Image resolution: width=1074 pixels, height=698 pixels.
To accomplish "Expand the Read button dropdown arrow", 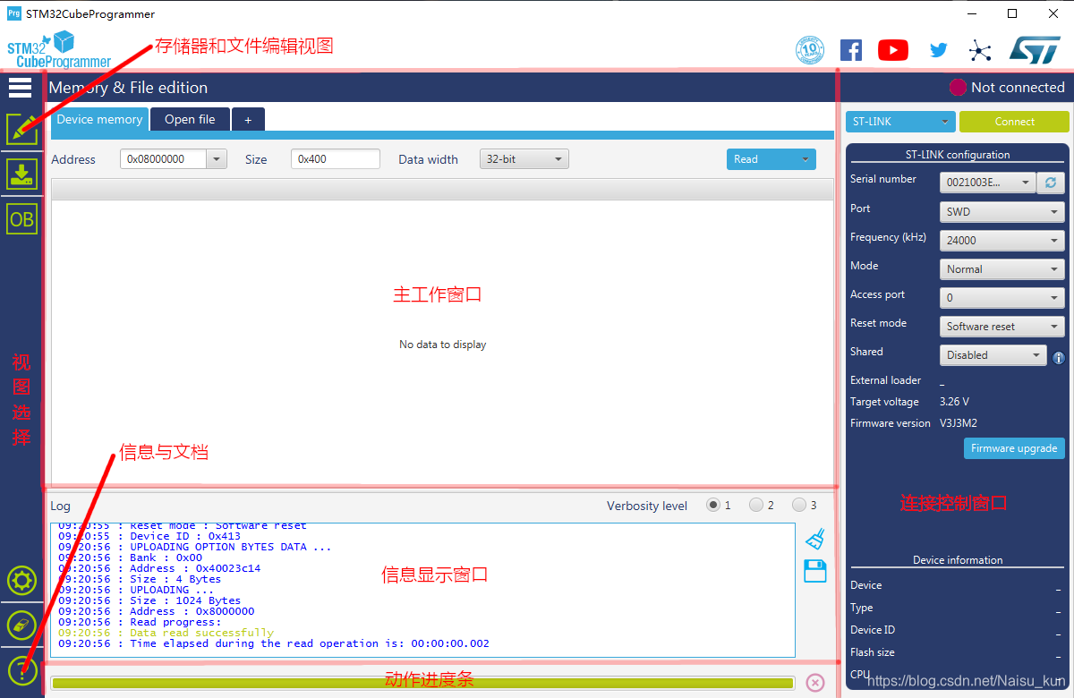I will coord(805,159).
